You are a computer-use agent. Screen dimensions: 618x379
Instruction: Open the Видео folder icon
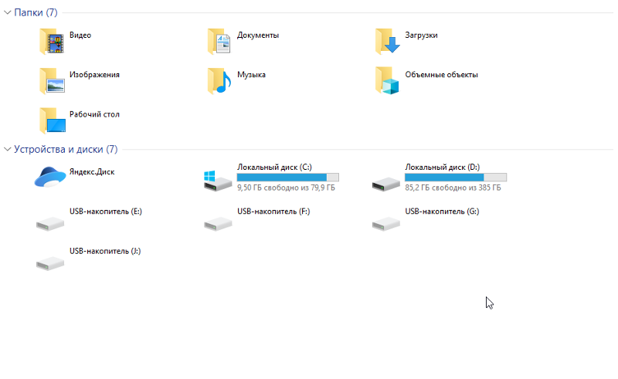(52, 41)
